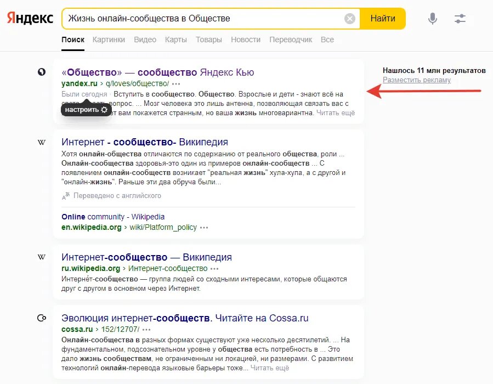This screenshot has width=493, height=384.
Task: Open wiki/Platform_policy path link
Action: click(x=163, y=227)
